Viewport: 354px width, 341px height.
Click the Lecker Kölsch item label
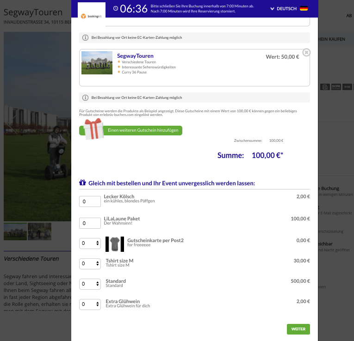coord(119,196)
